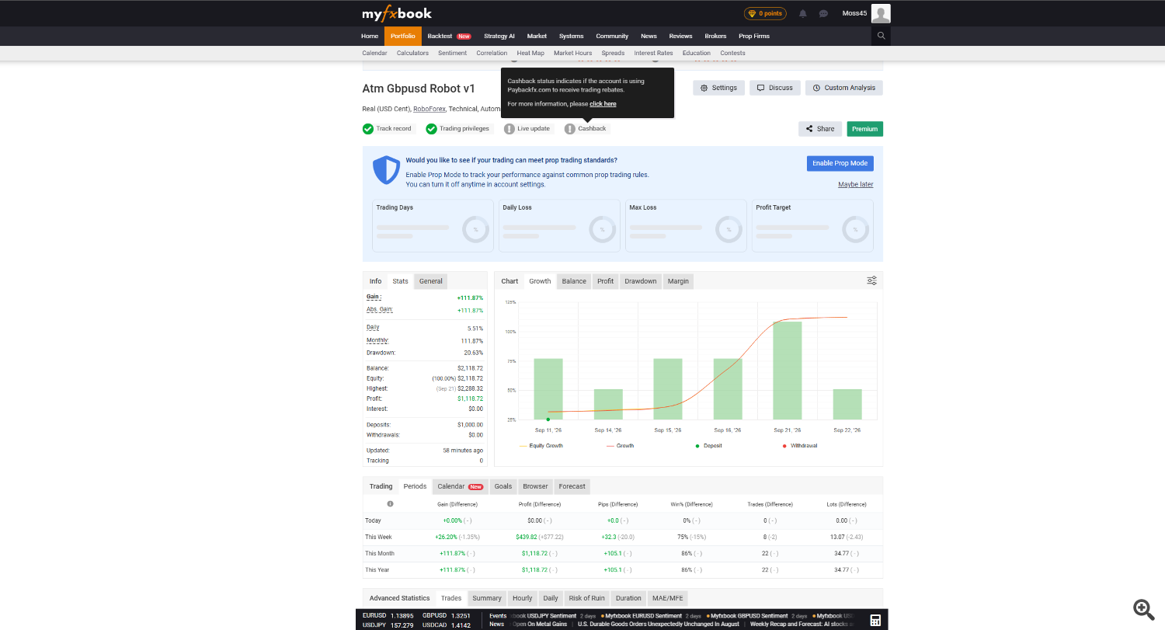Click the zoom magnifier icon at bottom right
This screenshot has height=630, width=1165.
pyautogui.click(x=1142, y=609)
